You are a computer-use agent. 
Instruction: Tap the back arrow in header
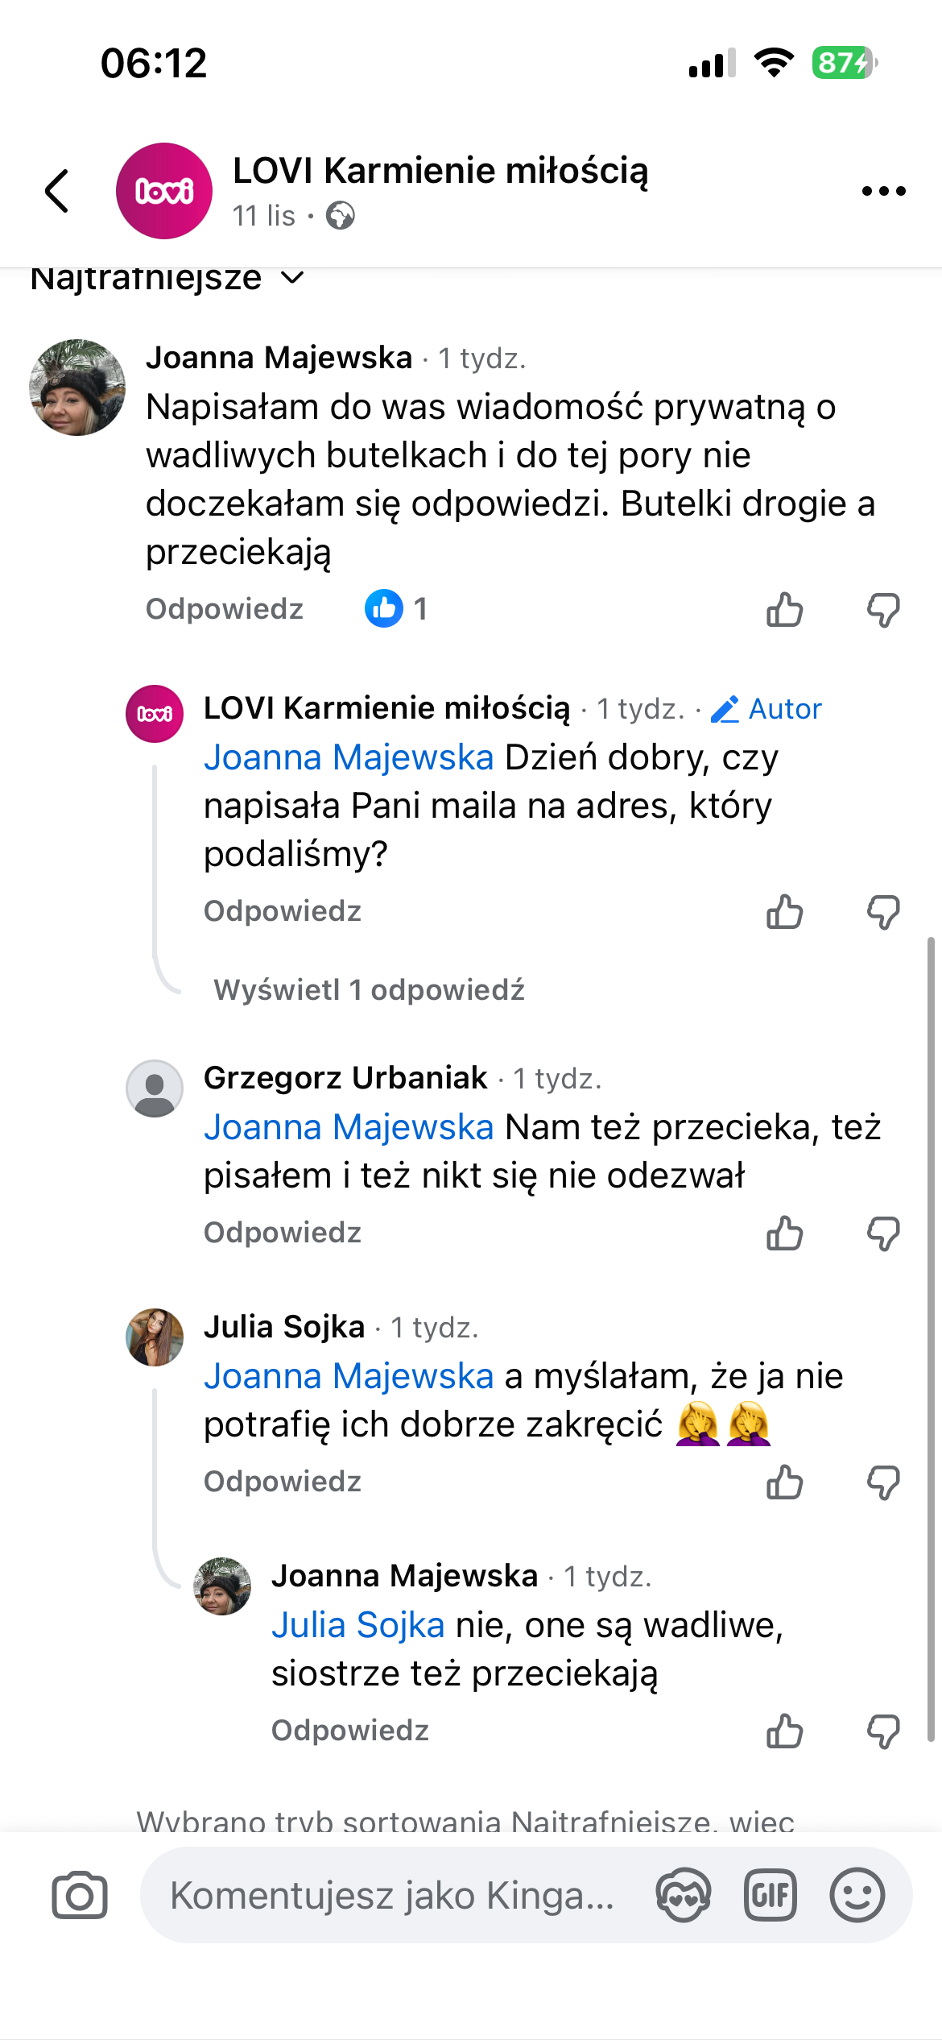(57, 192)
